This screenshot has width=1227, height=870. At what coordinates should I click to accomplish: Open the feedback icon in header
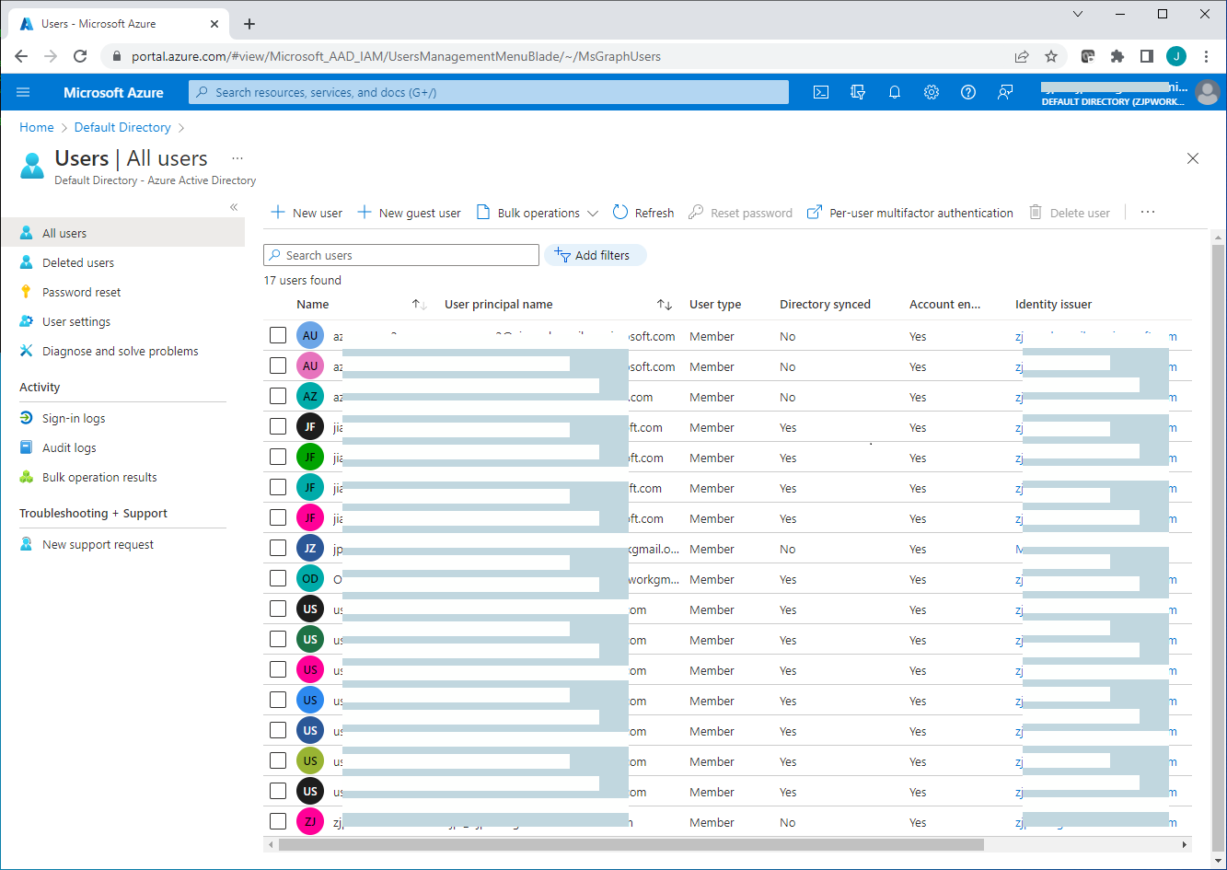(1005, 92)
